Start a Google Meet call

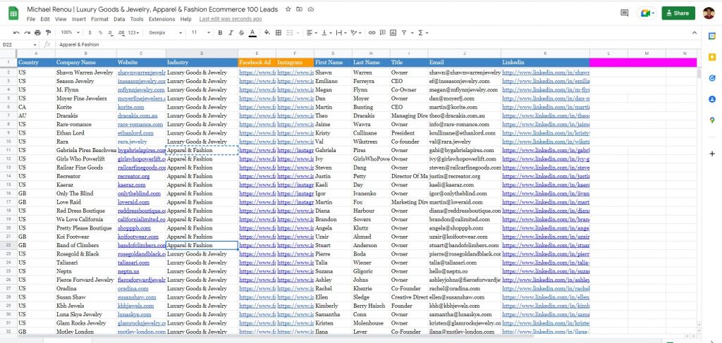click(647, 13)
